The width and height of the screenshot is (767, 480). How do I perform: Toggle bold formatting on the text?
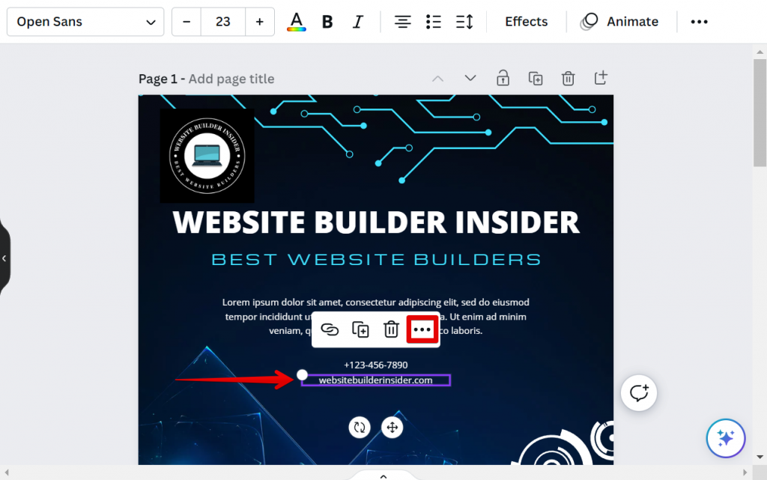tap(327, 22)
